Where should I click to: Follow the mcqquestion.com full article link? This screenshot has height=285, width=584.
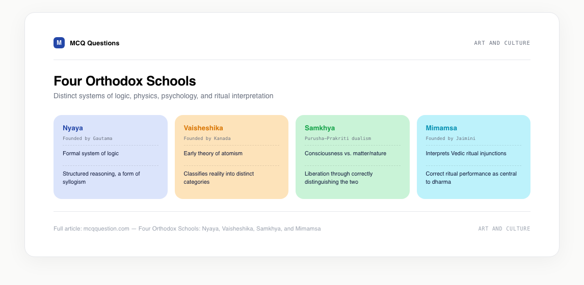point(106,229)
